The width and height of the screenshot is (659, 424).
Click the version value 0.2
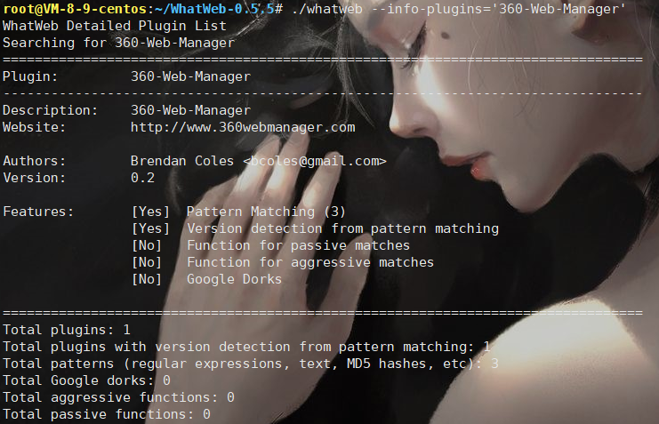(142, 178)
